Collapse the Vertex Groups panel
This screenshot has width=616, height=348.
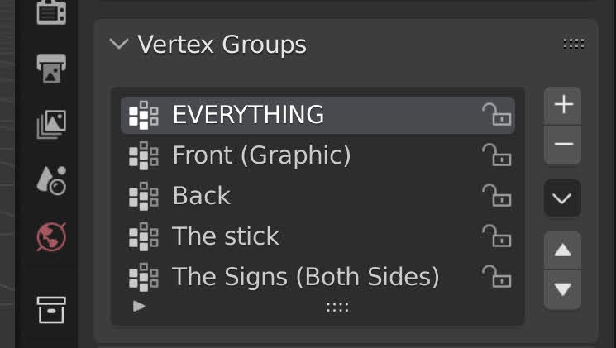pos(120,44)
